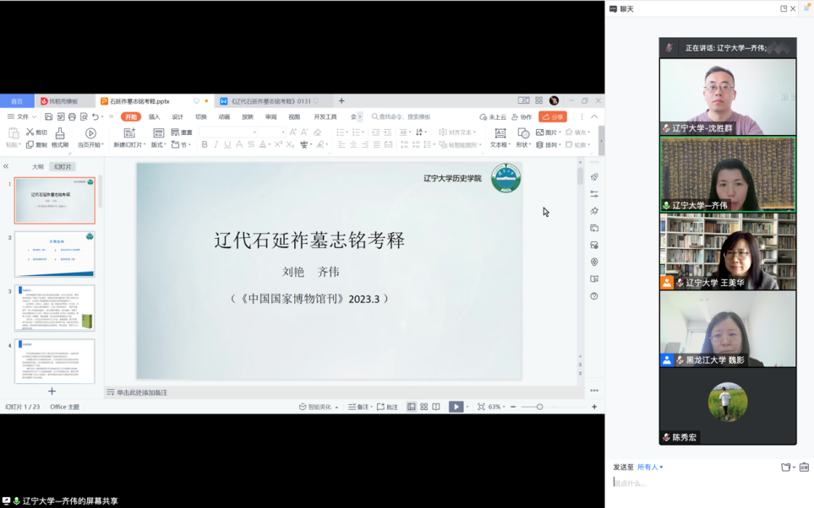The image size is (814, 508).
Task: Expand the 文件 menu dropdown
Action: [22, 117]
